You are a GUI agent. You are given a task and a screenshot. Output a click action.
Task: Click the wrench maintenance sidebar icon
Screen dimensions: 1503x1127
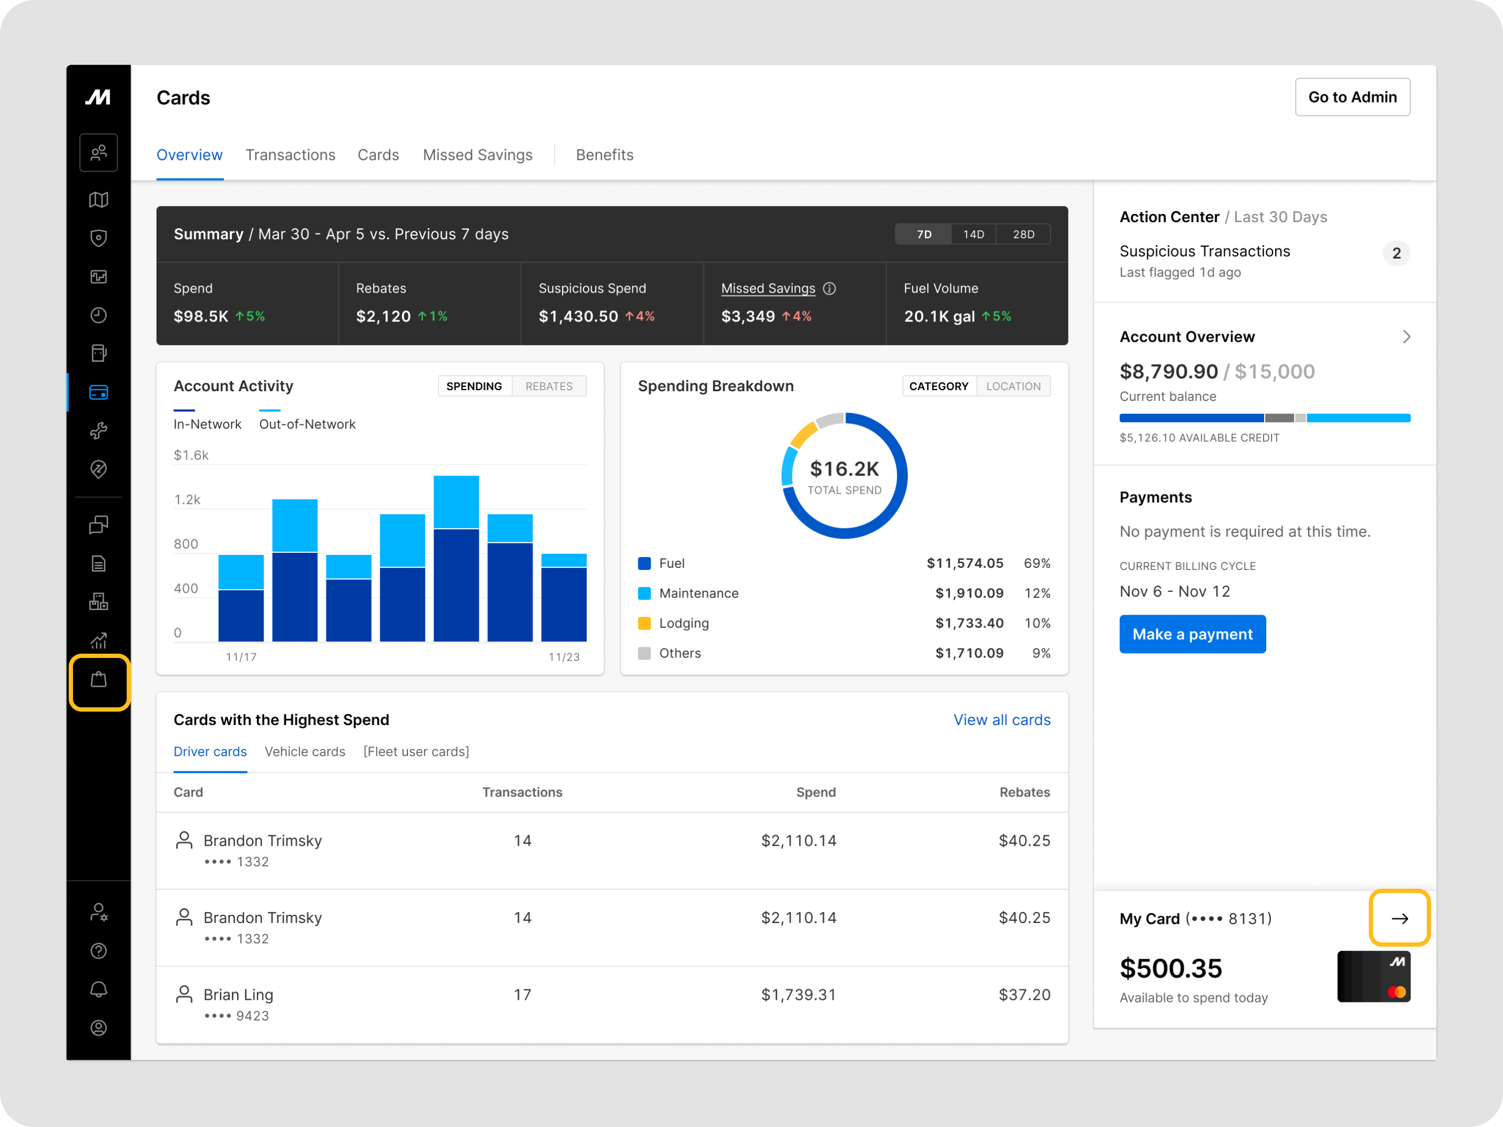[x=99, y=431]
